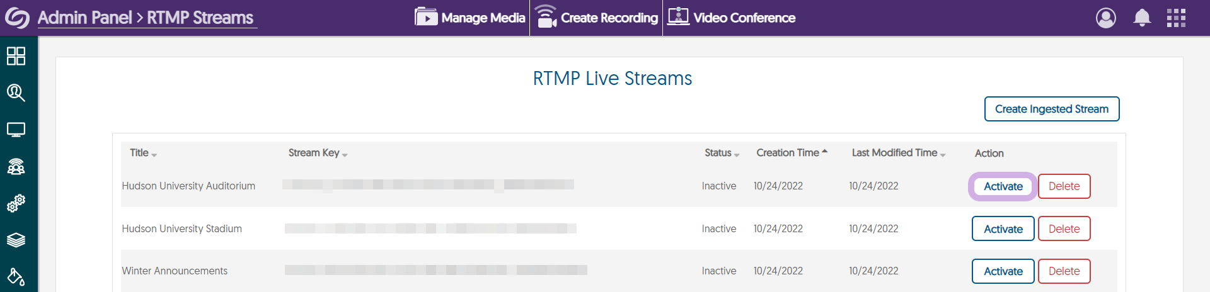Select Create Recording from top menu
The height and width of the screenshot is (292, 1210).
[x=596, y=18]
